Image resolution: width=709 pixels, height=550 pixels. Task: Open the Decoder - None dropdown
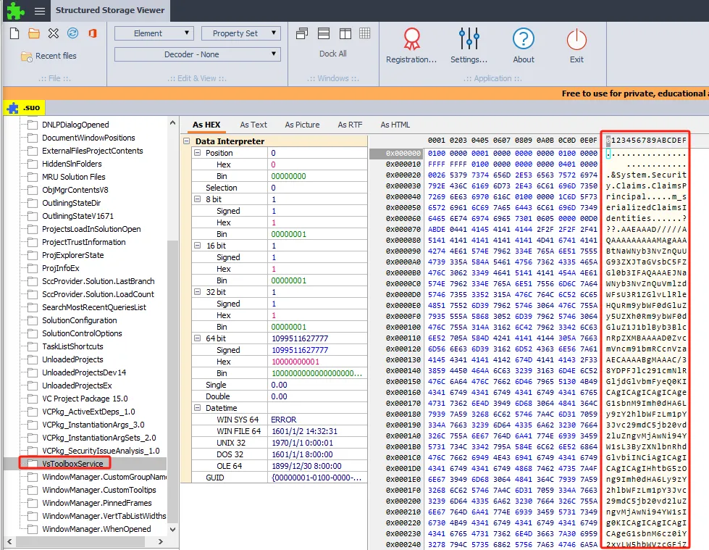pyautogui.click(x=197, y=54)
